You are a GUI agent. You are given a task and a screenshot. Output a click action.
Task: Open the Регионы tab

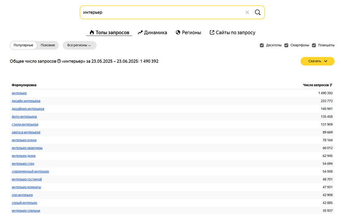point(188,33)
